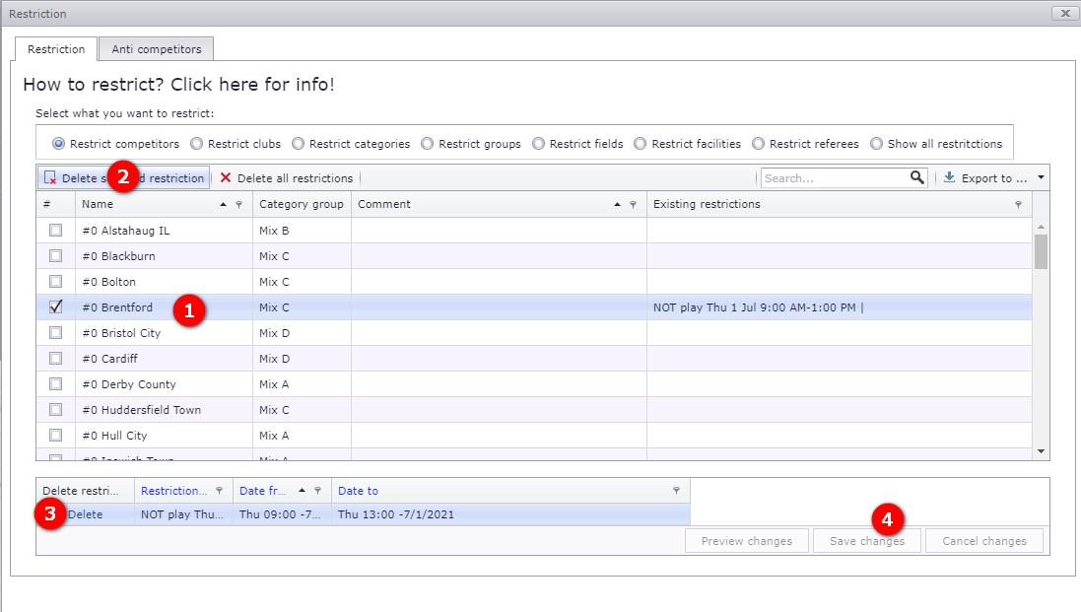Select Restrict competitors radio button
Screen dimensions: 1081x612
[x=58, y=143]
